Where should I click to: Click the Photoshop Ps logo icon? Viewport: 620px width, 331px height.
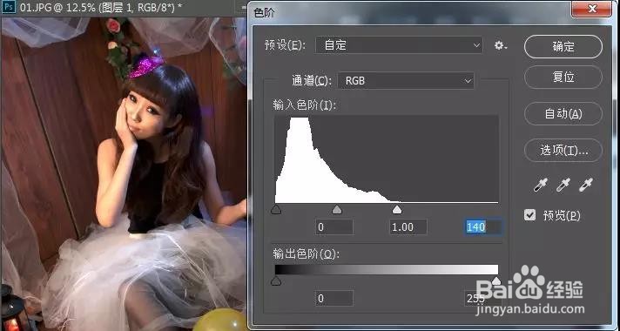[8, 8]
